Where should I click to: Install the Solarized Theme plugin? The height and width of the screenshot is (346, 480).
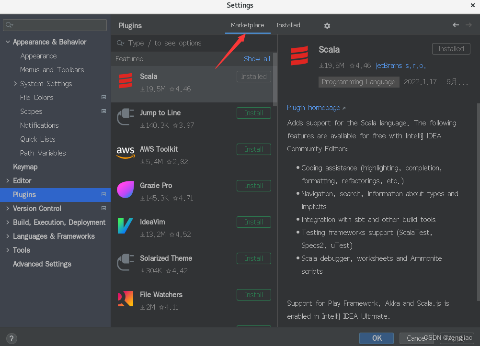pos(254,258)
